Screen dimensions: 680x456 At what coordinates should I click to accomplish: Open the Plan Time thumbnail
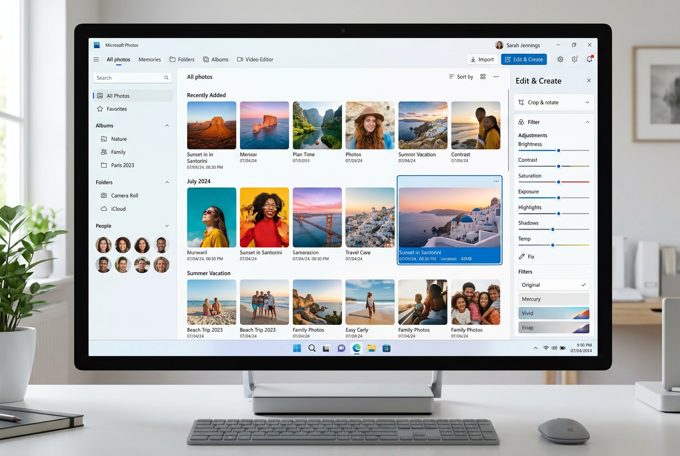(317, 125)
